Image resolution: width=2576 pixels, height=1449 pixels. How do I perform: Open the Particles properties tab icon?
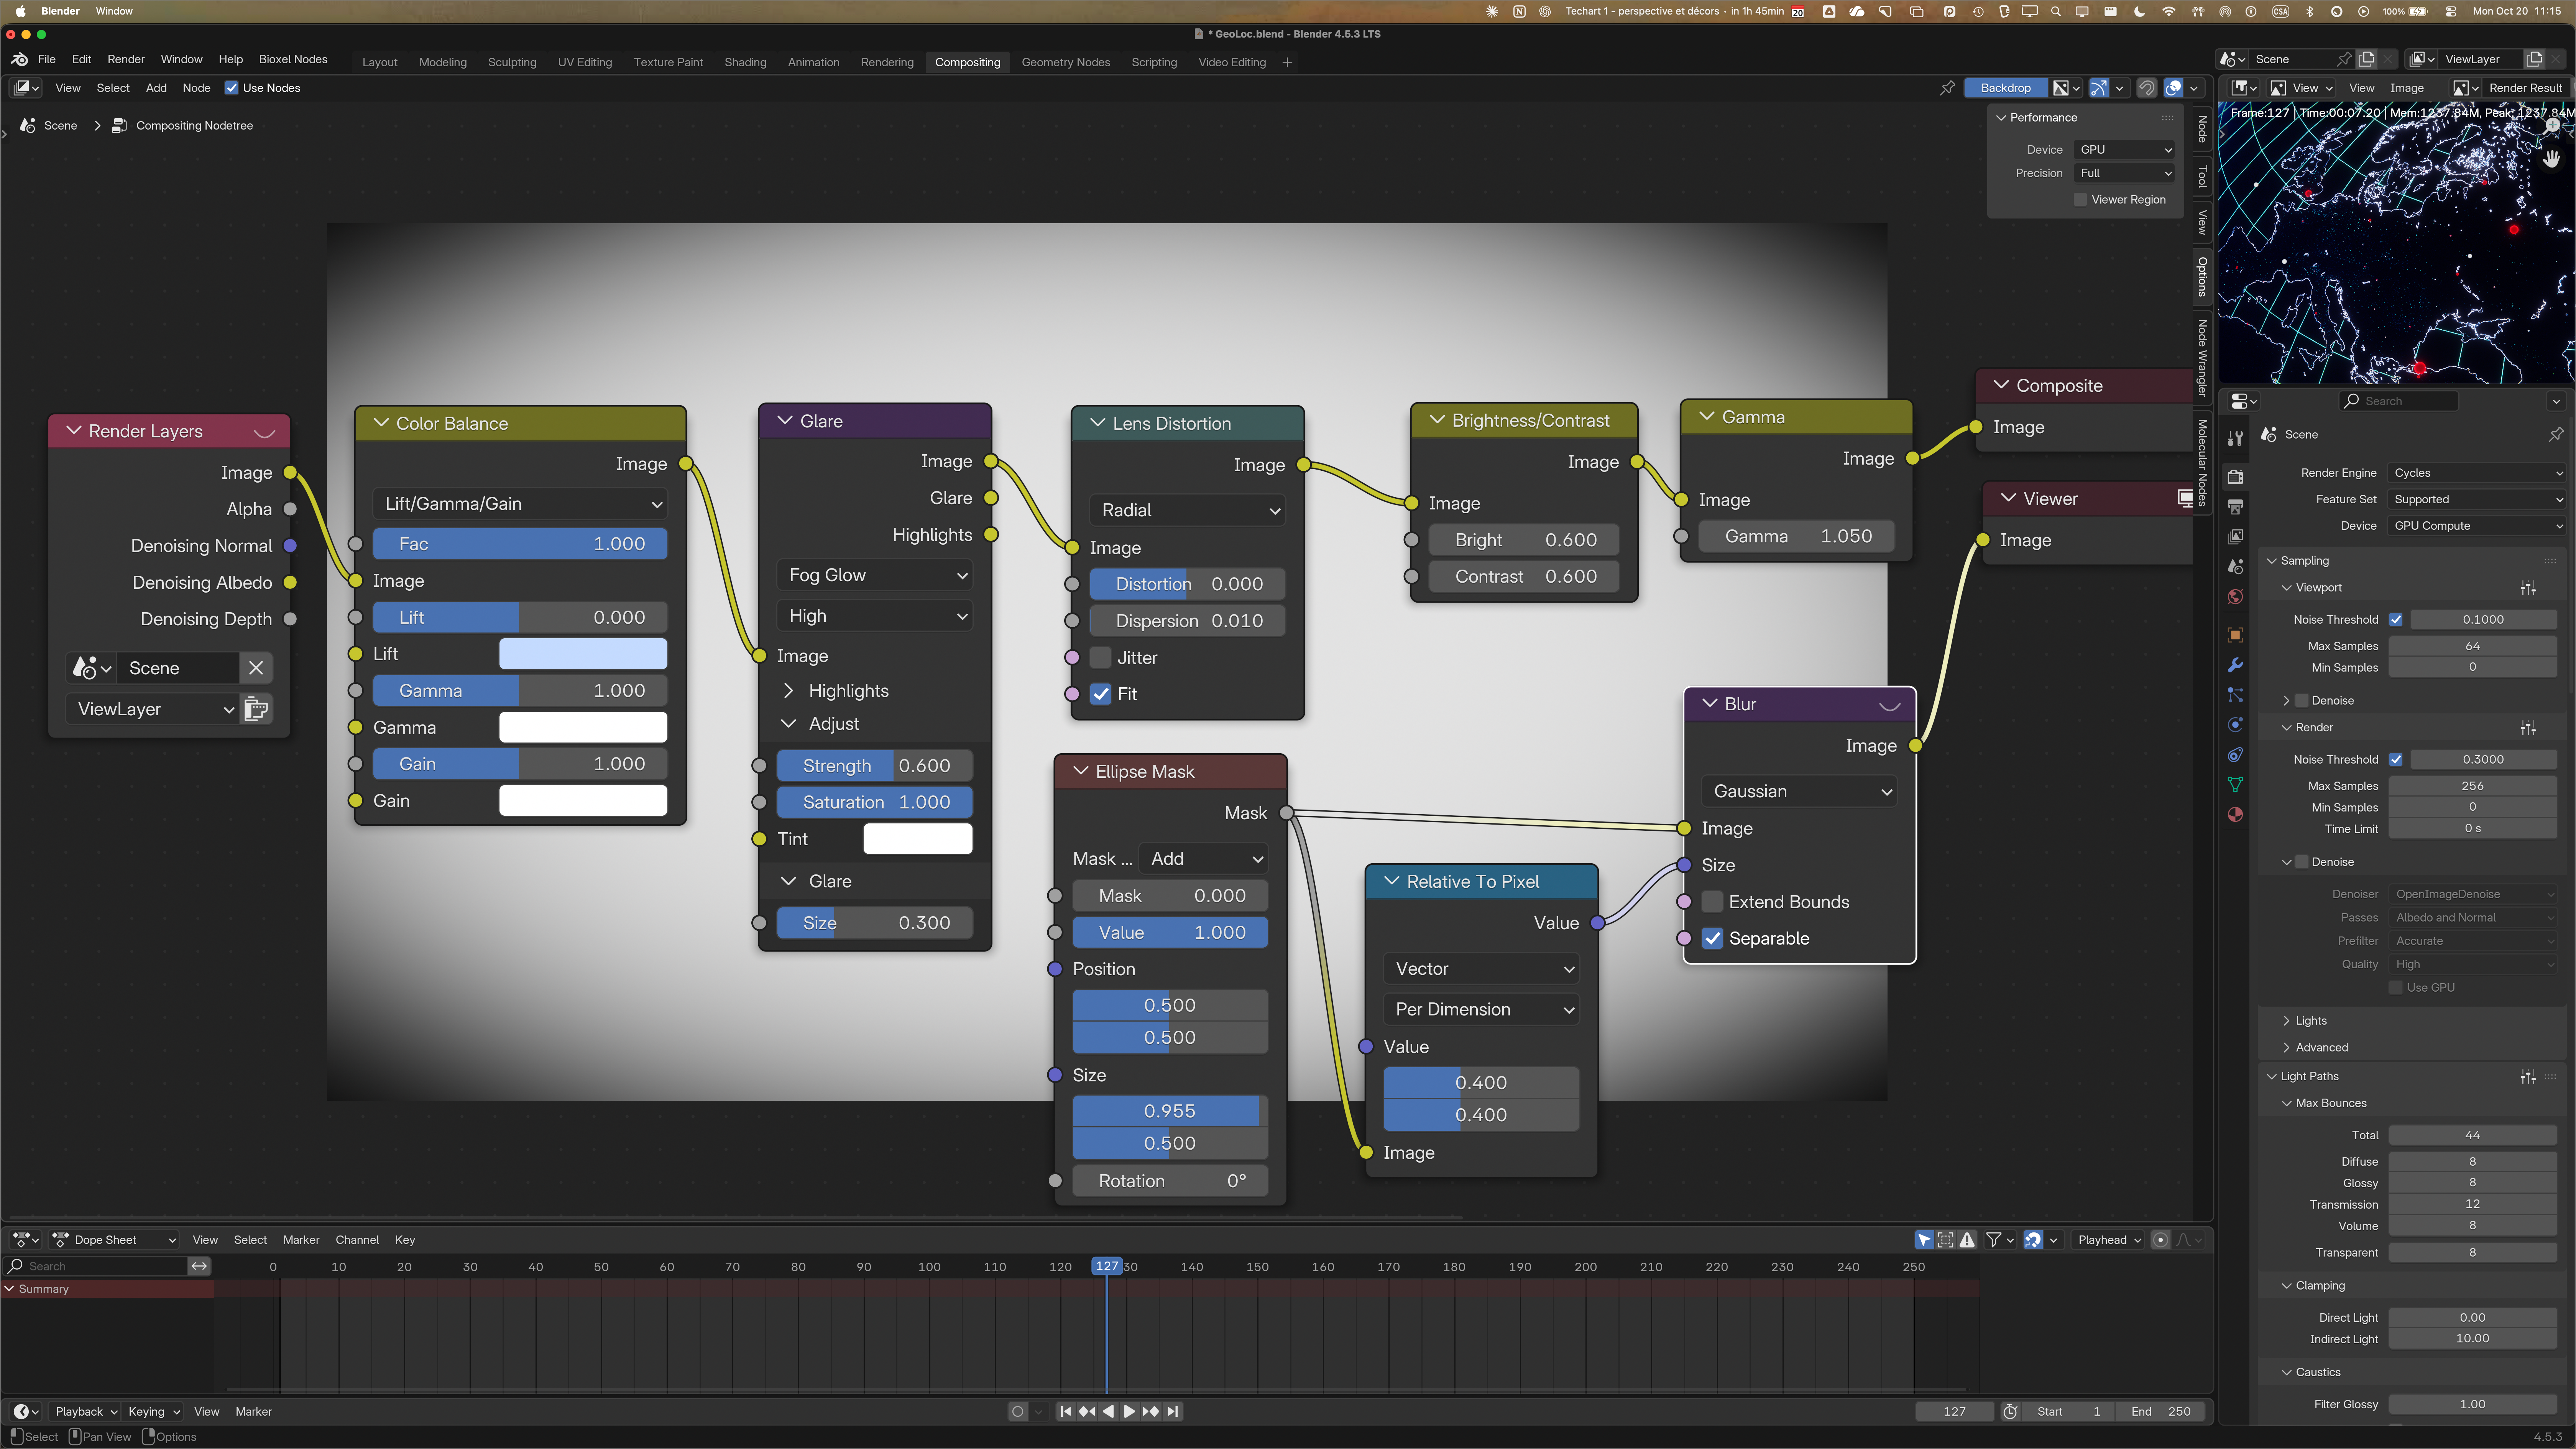[x=2235, y=695]
